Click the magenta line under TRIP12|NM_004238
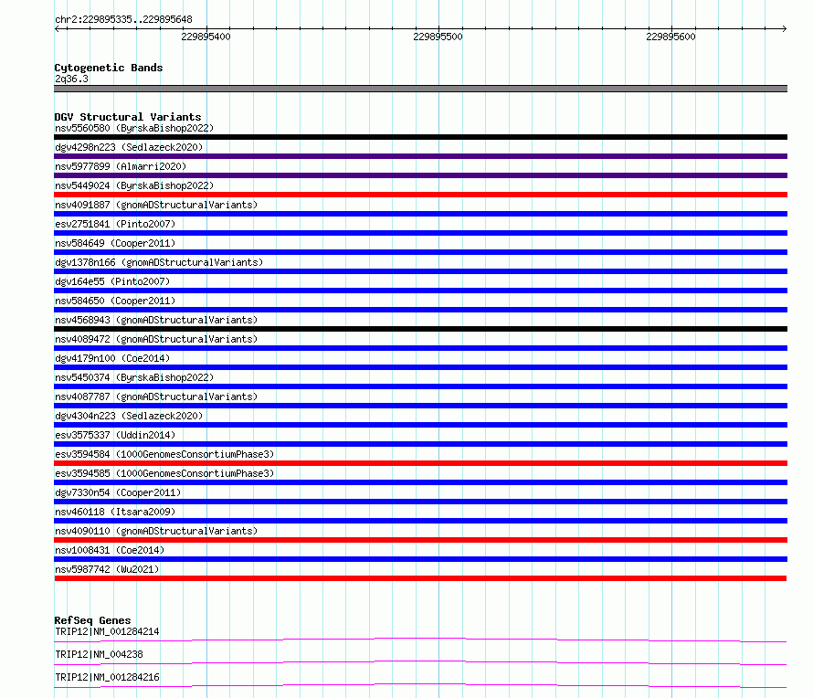Image resolution: width=813 pixels, height=698 pixels. click(x=420, y=662)
